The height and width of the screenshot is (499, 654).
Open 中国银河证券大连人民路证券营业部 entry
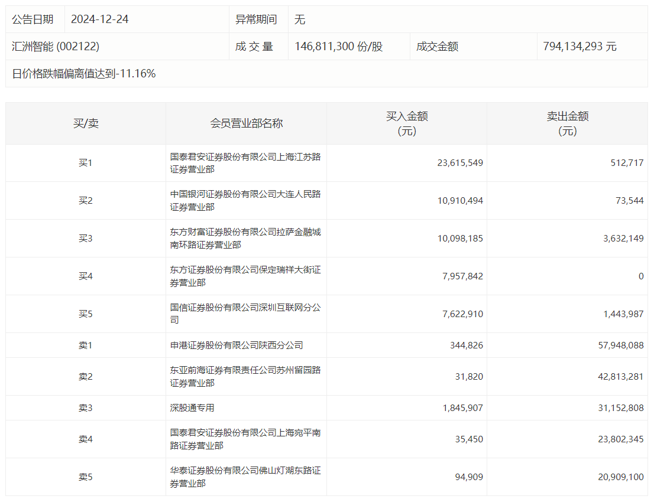[245, 201]
